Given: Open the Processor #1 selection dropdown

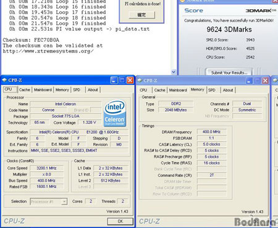Looking at the screenshot, I should tap(64, 202).
